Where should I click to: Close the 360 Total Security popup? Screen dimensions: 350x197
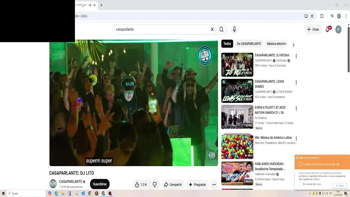coord(347,158)
